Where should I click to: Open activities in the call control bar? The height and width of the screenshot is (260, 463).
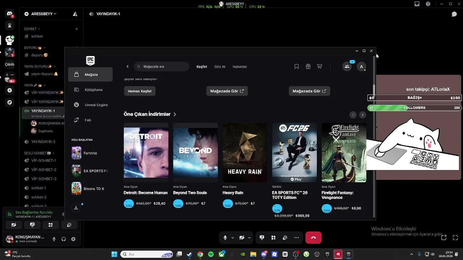pyautogui.click(x=273, y=238)
